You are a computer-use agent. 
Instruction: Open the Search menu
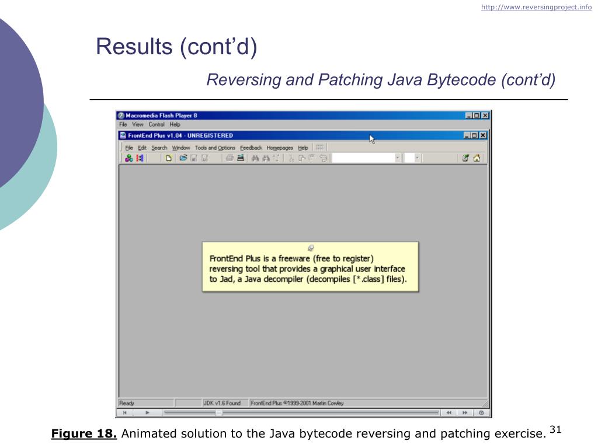159,148
